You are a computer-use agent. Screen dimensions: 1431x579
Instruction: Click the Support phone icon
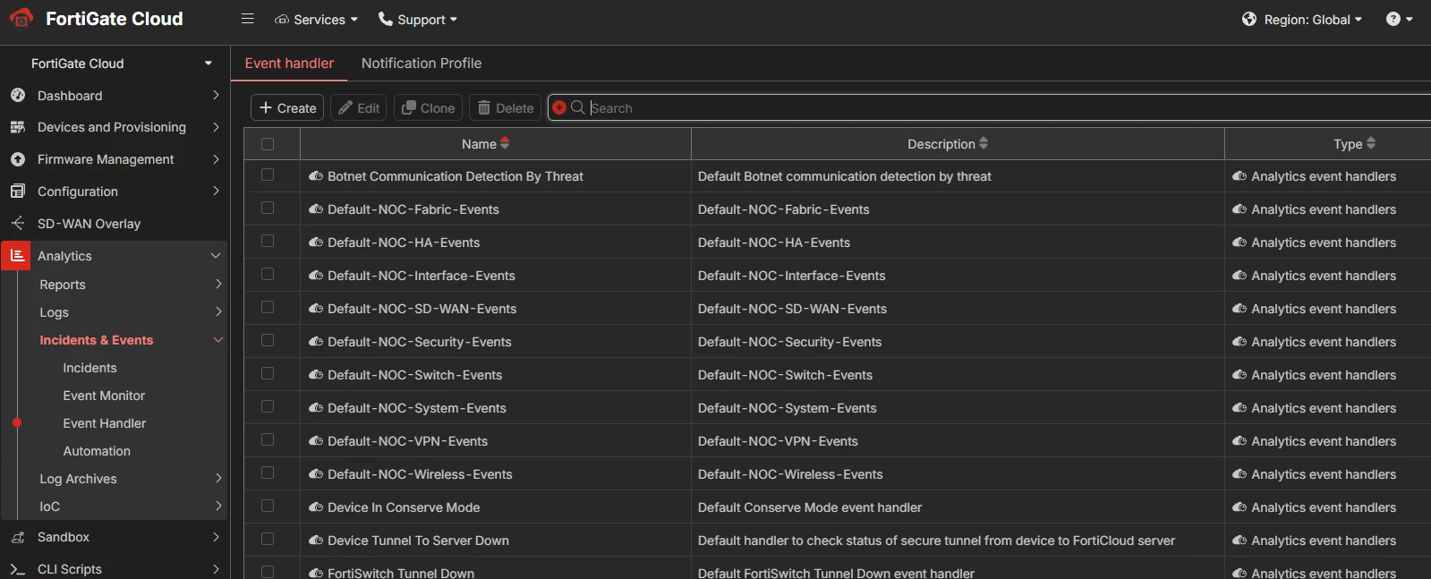click(x=386, y=19)
